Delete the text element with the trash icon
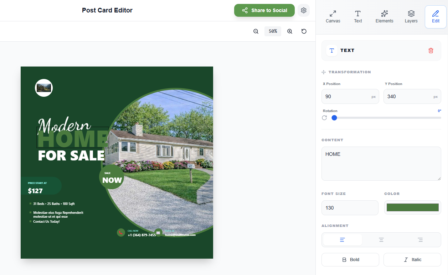Viewport: 448px width, 275px height. pyautogui.click(x=431, y=51)
